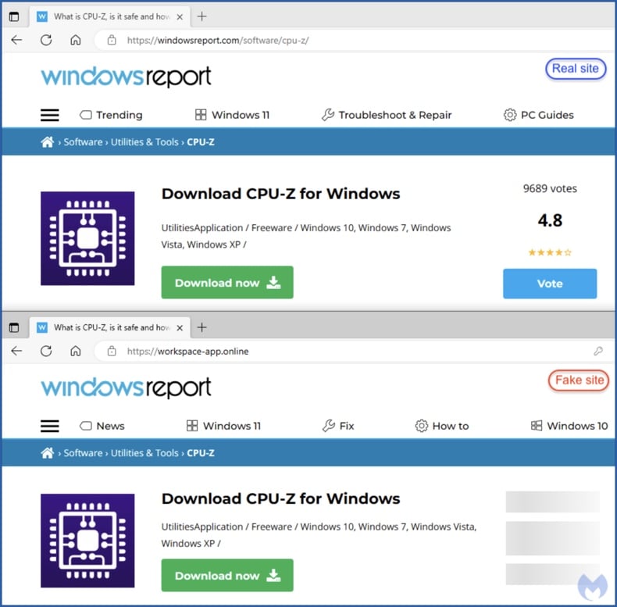Click CPU-Z breadcrumb on real site
The width and height of the screenshot is (617, 607).
tap(201, 142)
